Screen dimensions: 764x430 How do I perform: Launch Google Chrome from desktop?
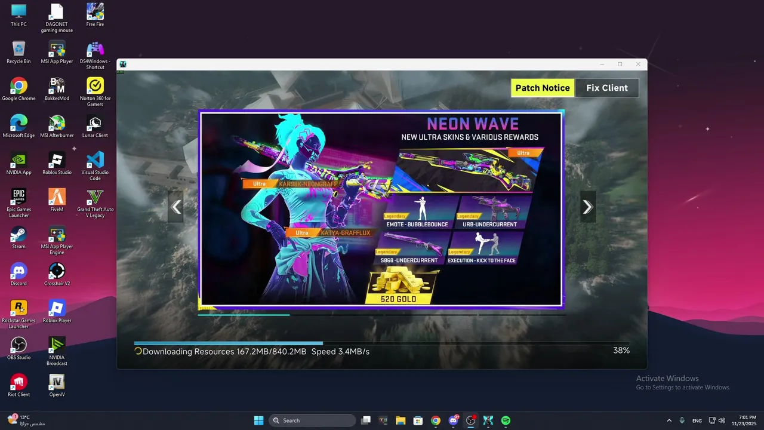tap(19, 90)
